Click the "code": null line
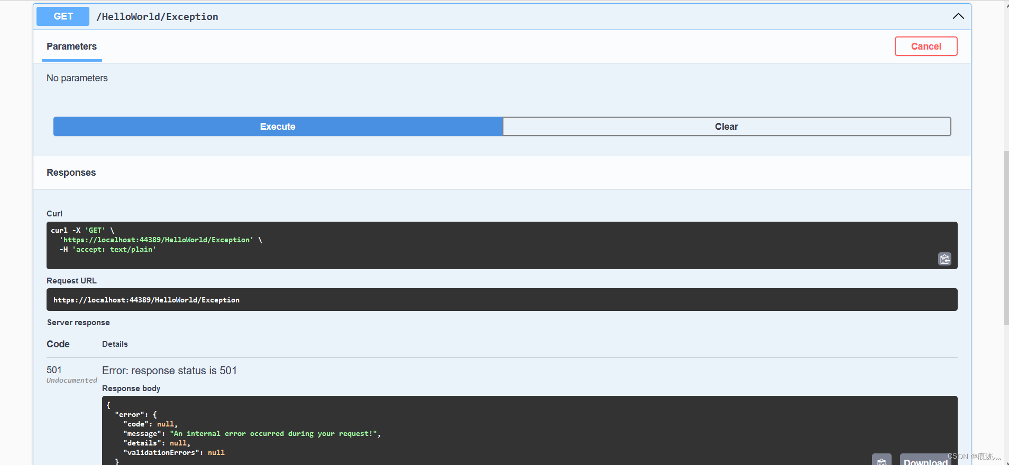Viewport: 1009px width, 465px height. (150, 424)
